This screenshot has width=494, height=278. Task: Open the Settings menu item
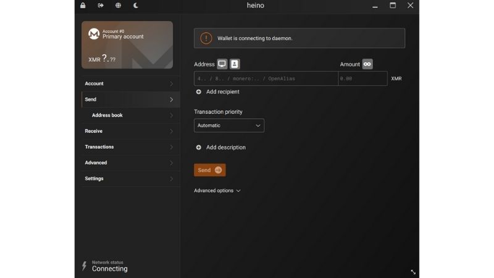point(130,179)
